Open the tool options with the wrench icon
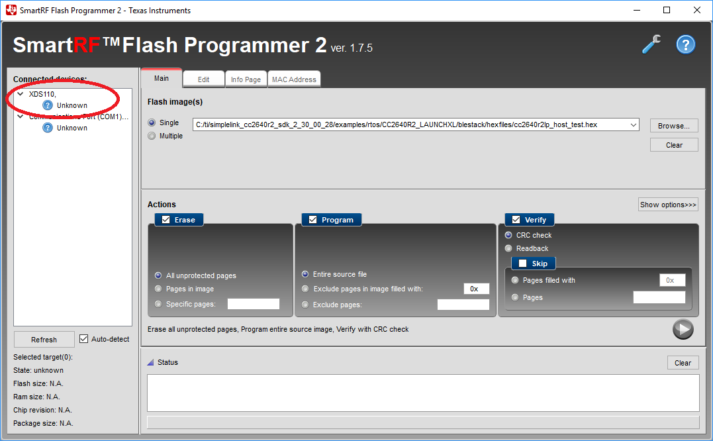713x441 pixels. click(651, 44)
